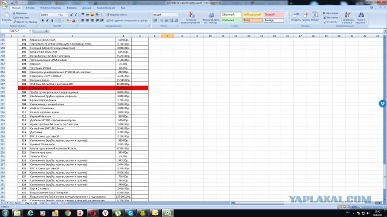
Task: Align cell text right
Action: pyautogui.click(x=92, y=20)
